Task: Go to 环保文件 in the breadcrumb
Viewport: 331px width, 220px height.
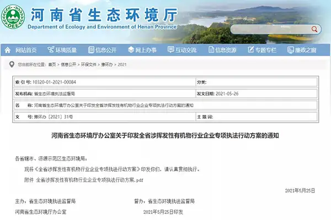Action: pyautogui.click(x=89, y=65)
